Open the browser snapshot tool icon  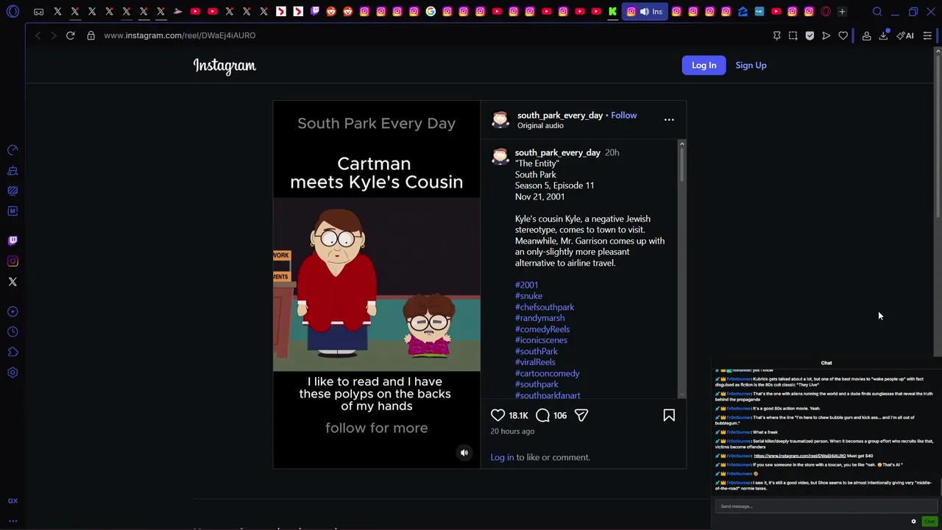click(x=793, y=35)
